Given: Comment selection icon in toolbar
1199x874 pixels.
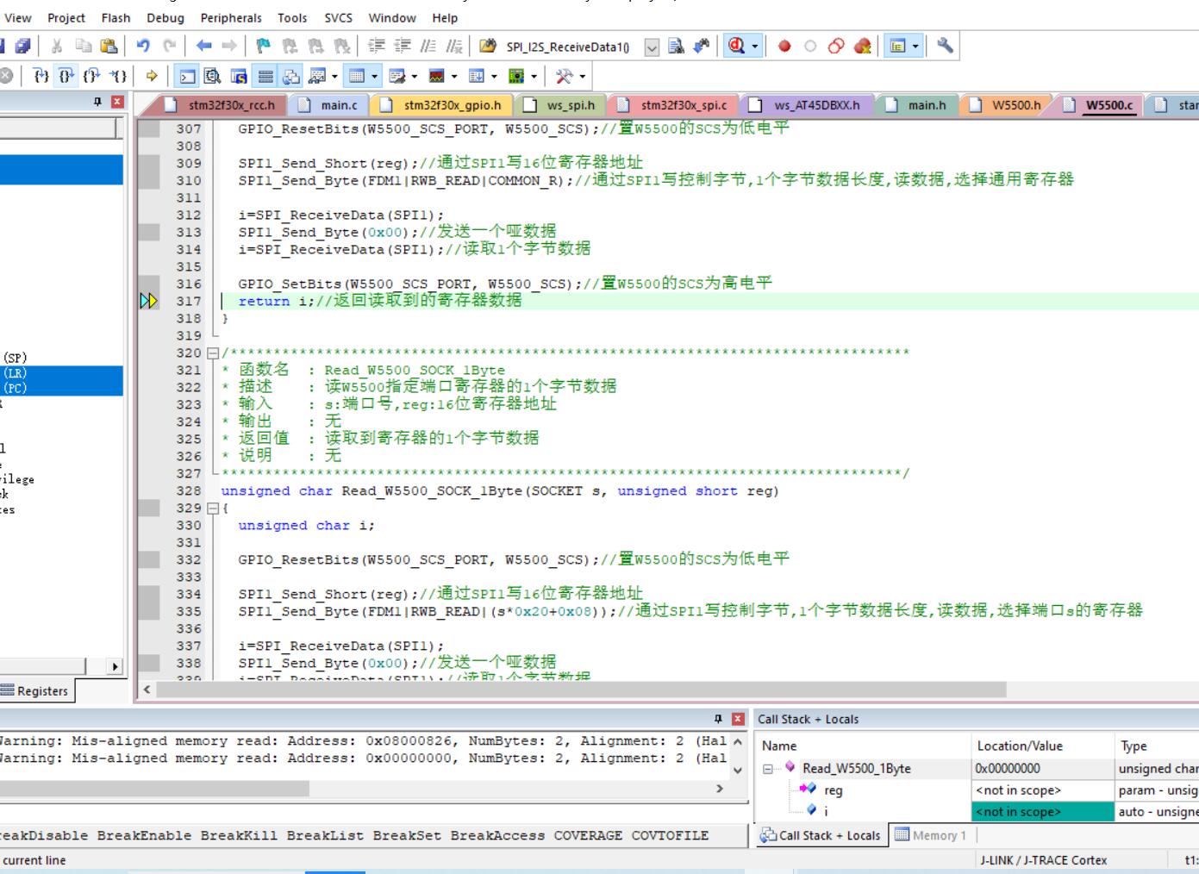Looking at the screenshot, I should tap(428, 47).
